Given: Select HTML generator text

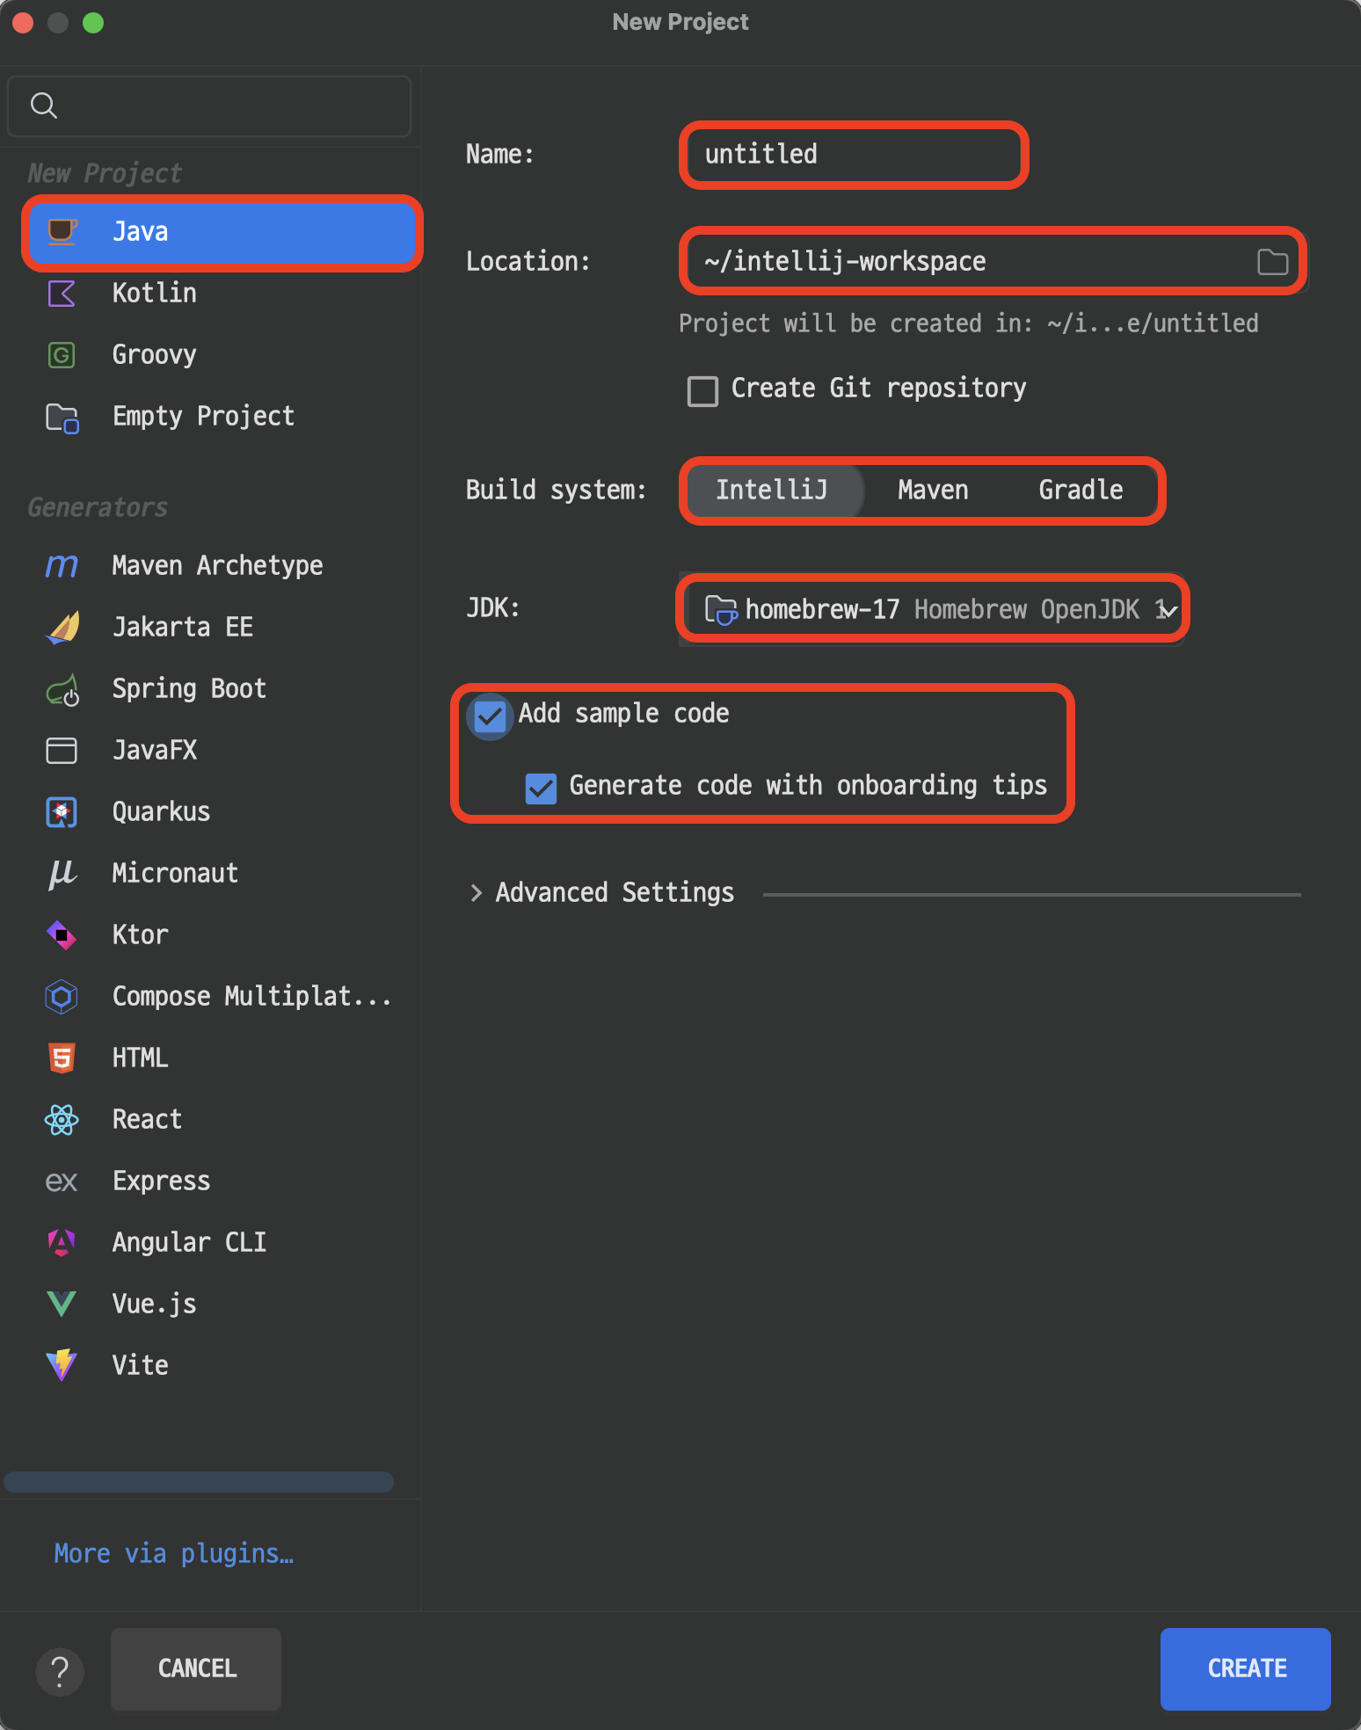Looking at the screenshot, I should click(x=140, y=1058).
